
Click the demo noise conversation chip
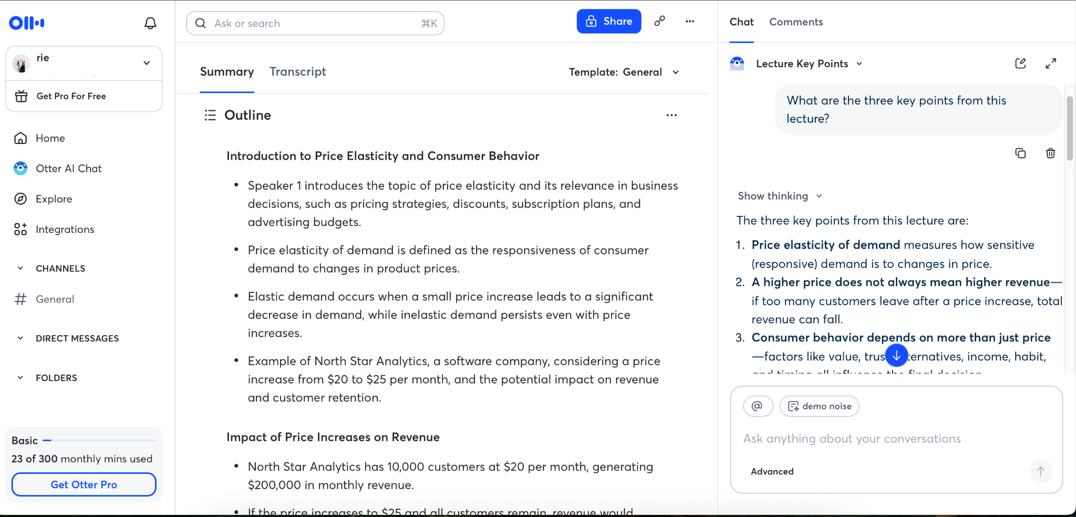819,406
